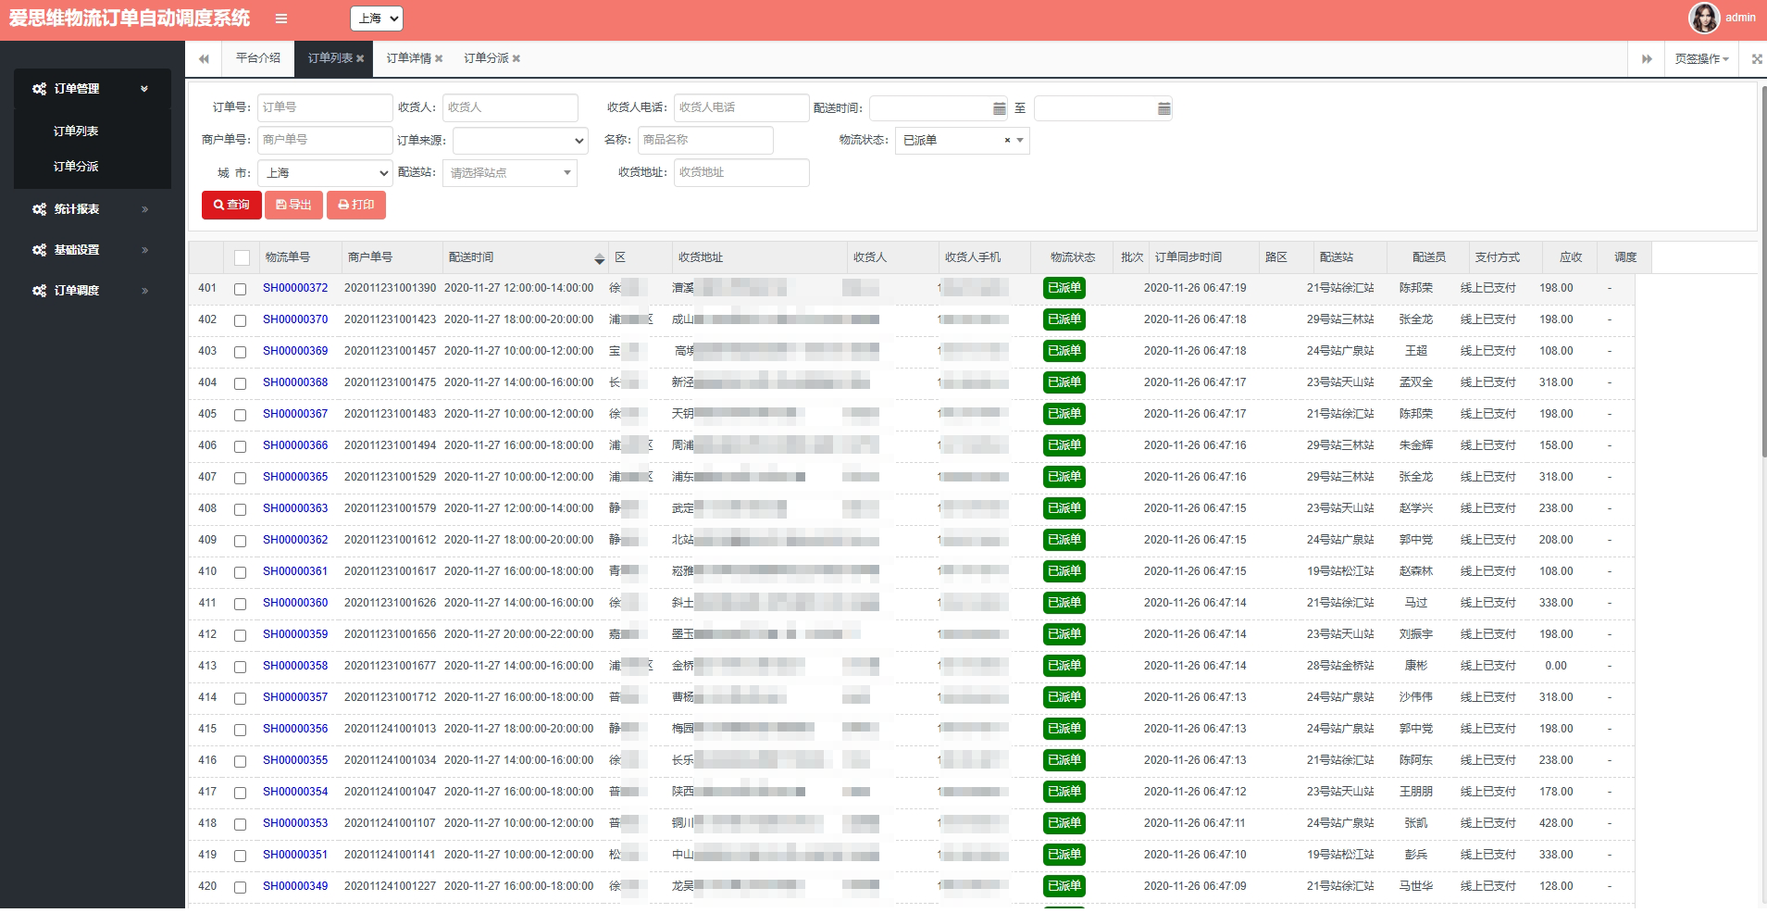Clear the 已派单 logistics status selection x
The width and height of the screenshot is (1767, 913).
click(x=1007, y=141)
